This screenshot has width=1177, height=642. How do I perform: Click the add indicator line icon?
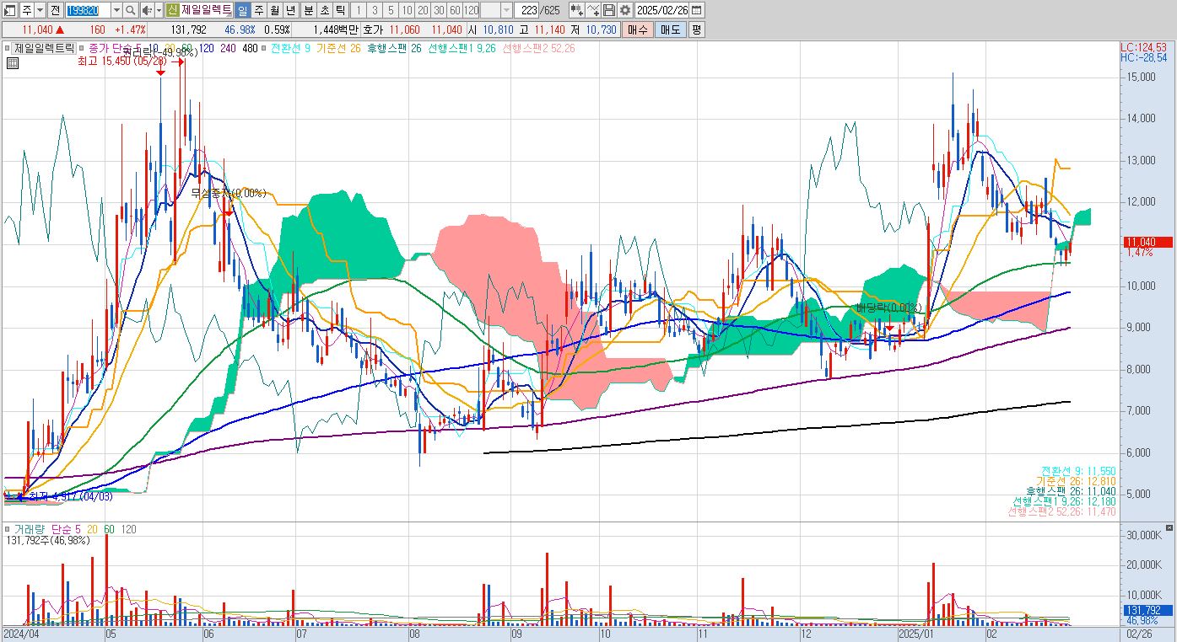tap(593, 10)
